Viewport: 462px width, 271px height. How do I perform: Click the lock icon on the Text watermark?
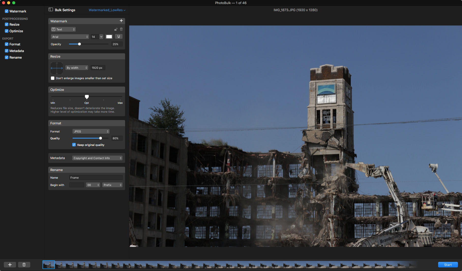click(116, 29)
